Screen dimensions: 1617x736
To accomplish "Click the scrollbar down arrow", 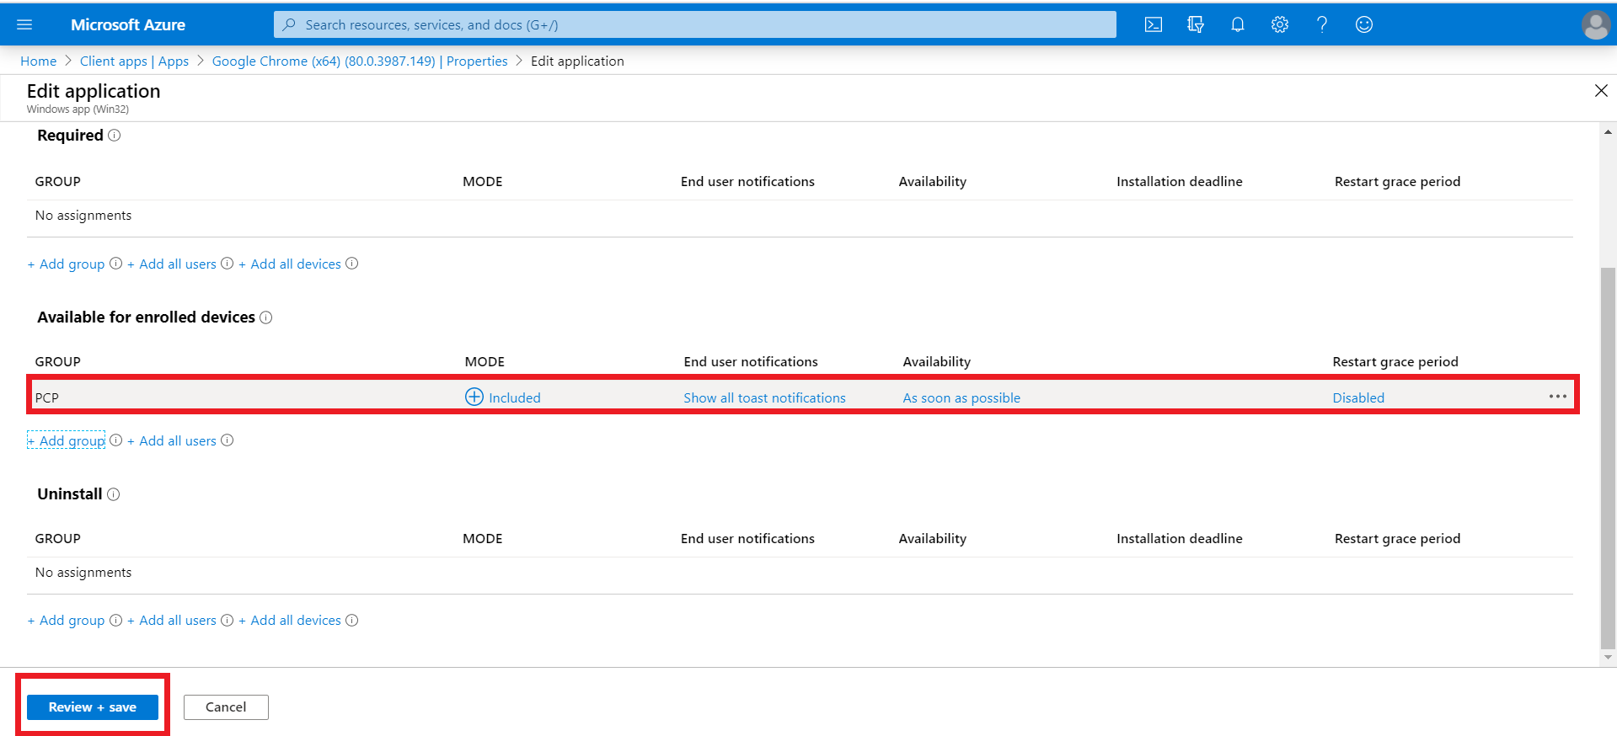I will pos(1608,657).
